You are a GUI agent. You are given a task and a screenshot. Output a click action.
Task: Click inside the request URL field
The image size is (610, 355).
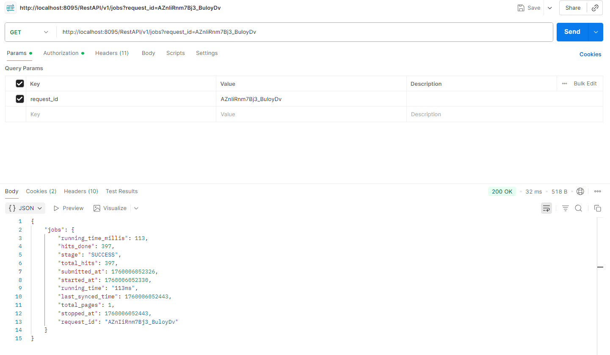click(x=296, y=32)
